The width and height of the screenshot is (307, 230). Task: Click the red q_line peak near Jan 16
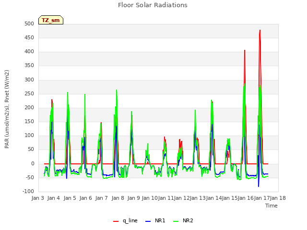click(x=245, y=50)
